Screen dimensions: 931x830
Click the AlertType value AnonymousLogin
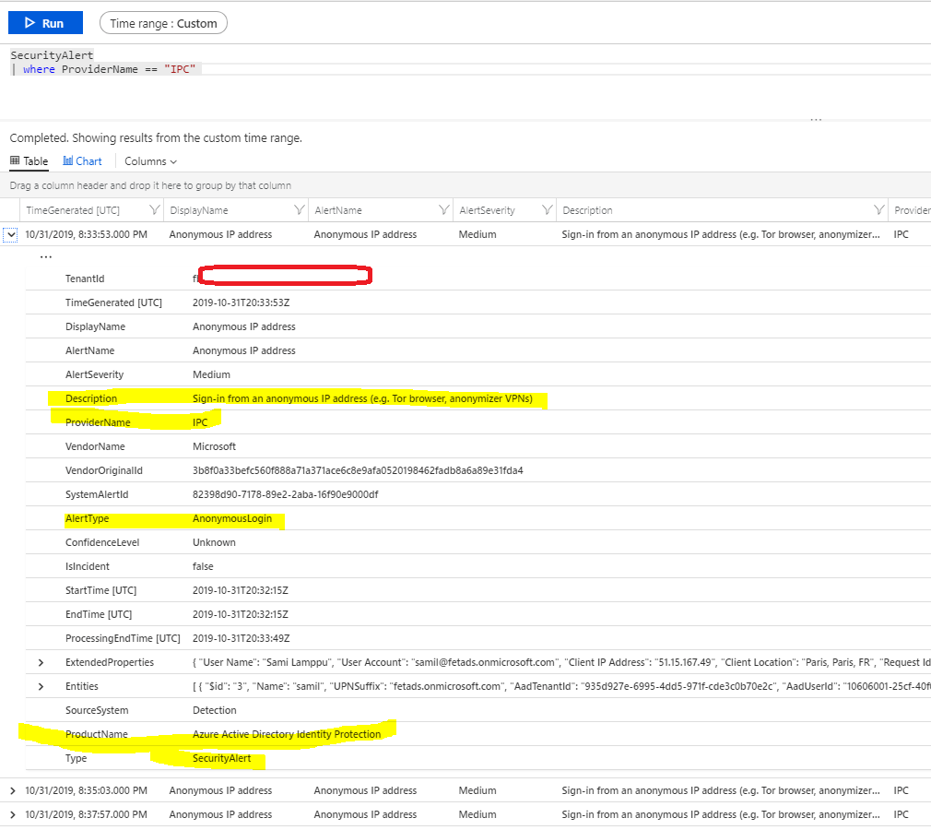[230, 518]
